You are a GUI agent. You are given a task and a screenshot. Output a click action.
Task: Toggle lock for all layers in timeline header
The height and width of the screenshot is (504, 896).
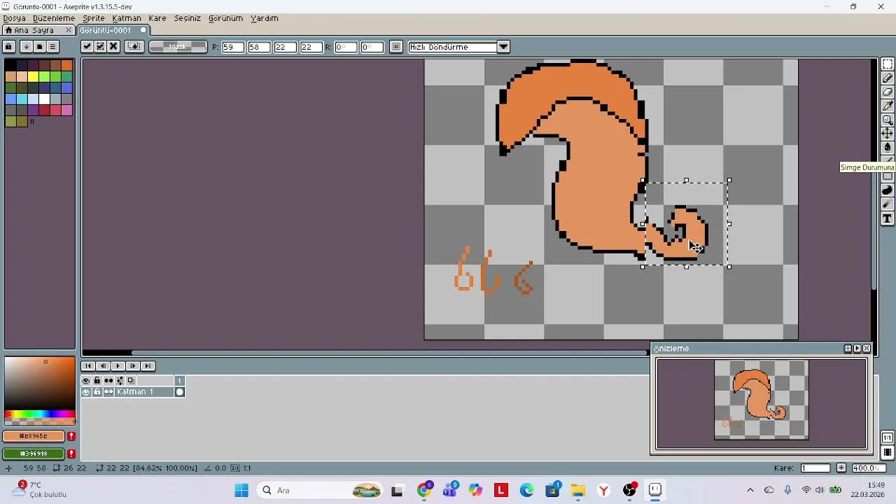tap(97, 381)
